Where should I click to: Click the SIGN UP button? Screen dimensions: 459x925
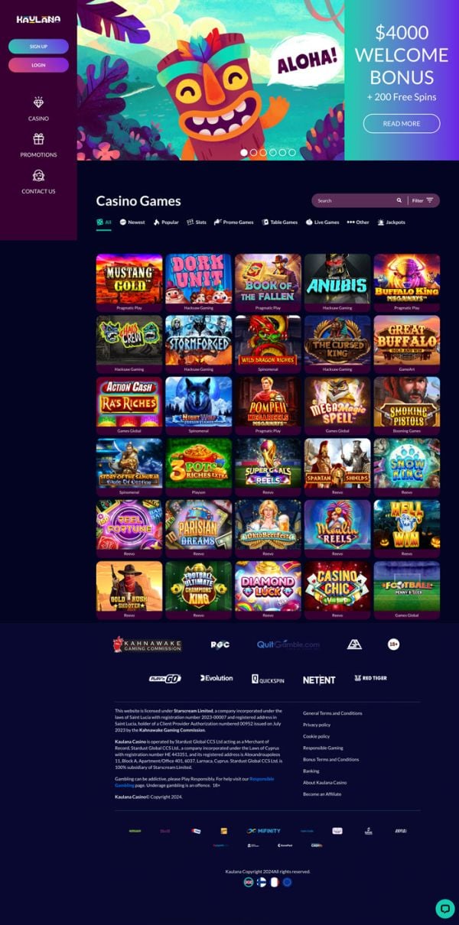(38, 47)
